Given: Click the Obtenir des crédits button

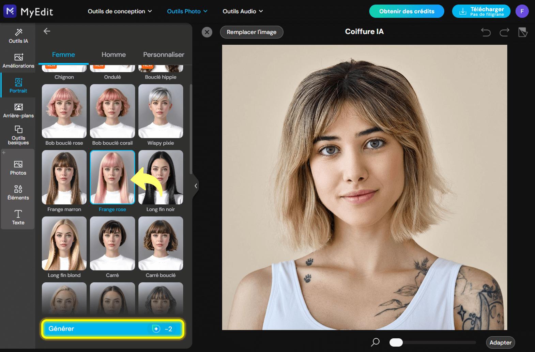Looking at the screenshot, I should tap(407, 11).
